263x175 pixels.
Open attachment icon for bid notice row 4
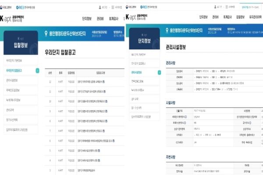click(99, 161)
